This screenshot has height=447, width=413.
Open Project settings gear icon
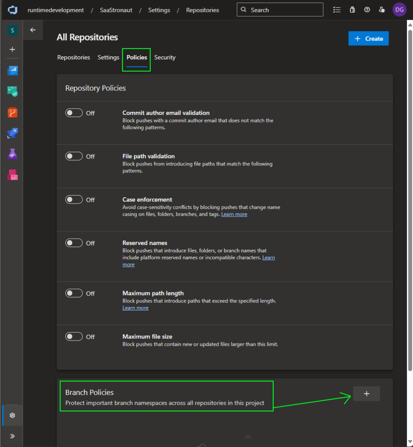[x=12, y=415]
